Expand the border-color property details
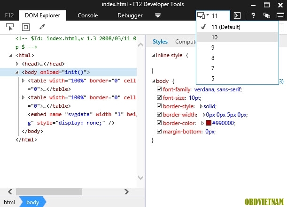 202,123
